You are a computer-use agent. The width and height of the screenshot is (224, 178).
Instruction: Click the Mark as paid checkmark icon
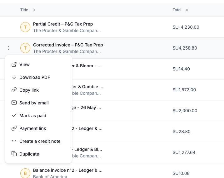pos(14,115)
